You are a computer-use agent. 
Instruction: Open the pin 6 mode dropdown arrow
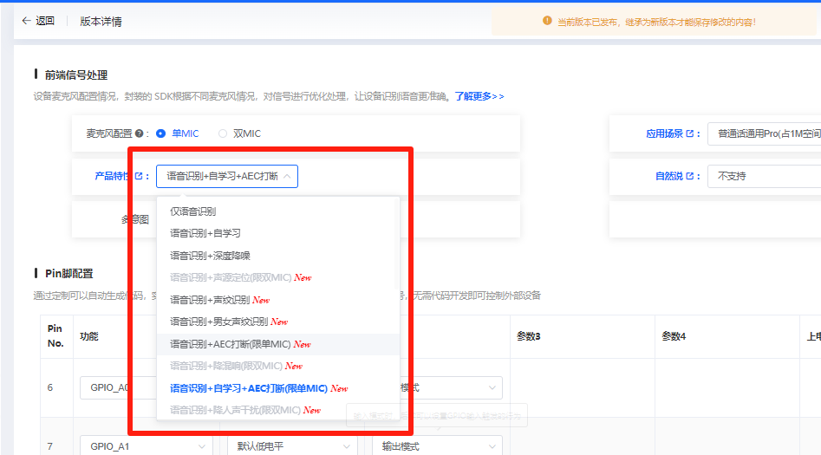492,388
